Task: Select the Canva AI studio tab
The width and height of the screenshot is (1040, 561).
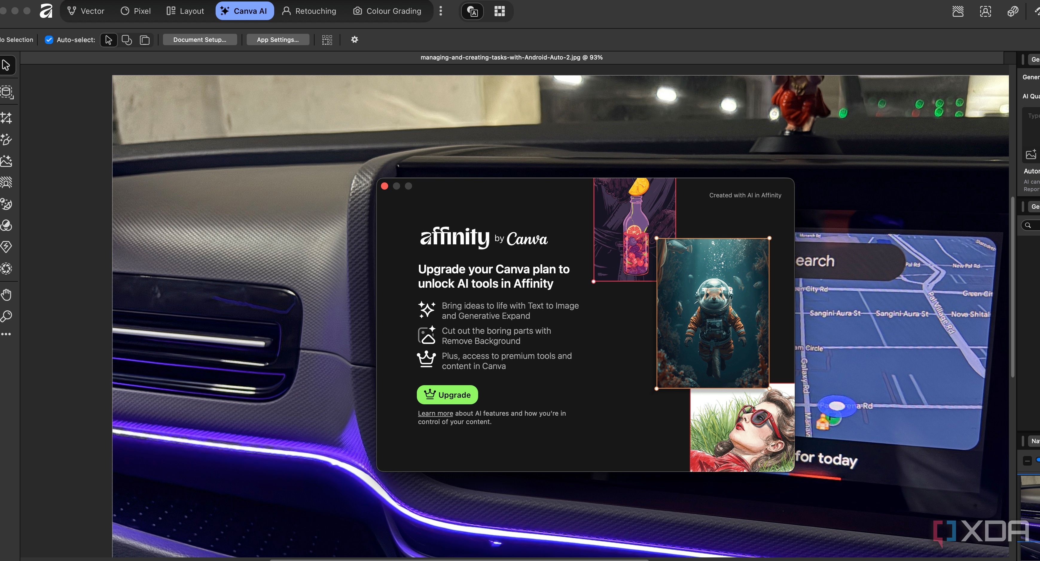Action: coord(244,11)
